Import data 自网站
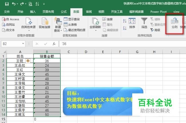 click(8, 24)
